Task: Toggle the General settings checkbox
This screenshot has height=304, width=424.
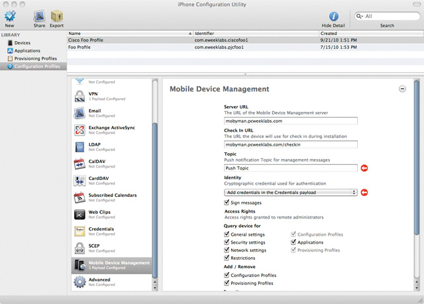Action: 227,234
